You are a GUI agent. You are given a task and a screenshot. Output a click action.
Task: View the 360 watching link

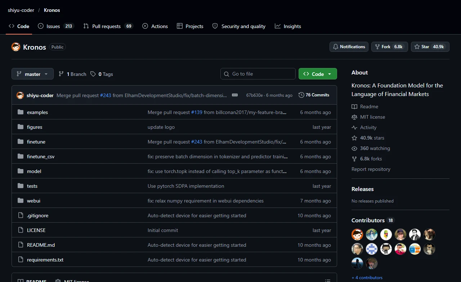tap(371, 148)
